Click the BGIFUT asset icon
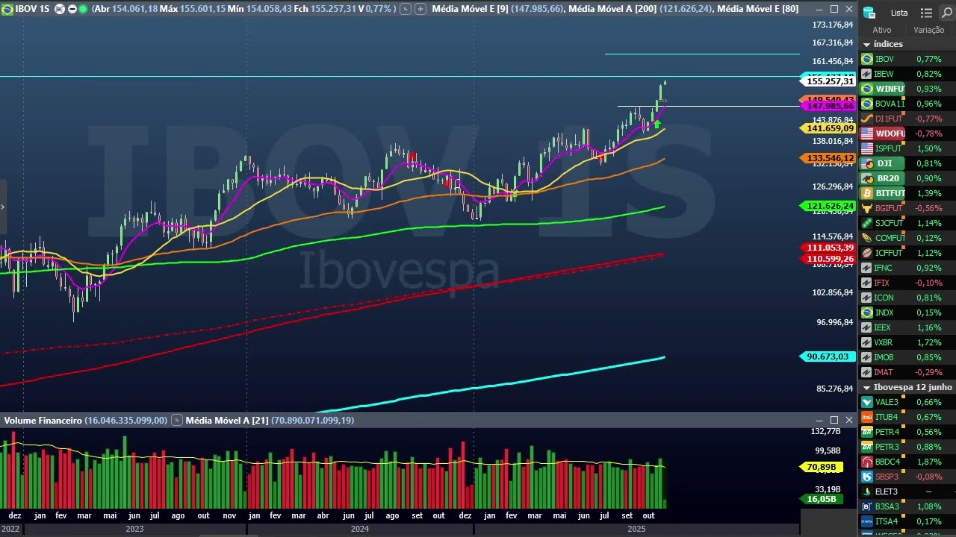 [867, 208]
